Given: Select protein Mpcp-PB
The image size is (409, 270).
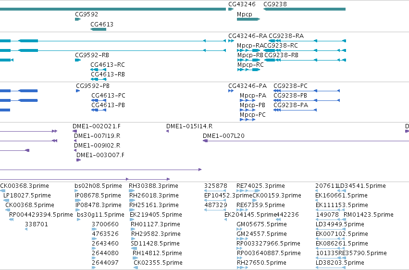Looking at the screenshot, I should [x=252, y=105].
